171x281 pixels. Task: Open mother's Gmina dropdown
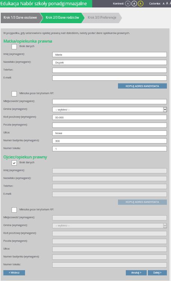[x=109, y=109]
